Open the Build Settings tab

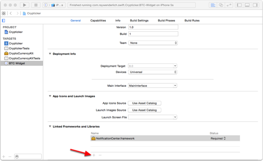[x=139, y=20]
